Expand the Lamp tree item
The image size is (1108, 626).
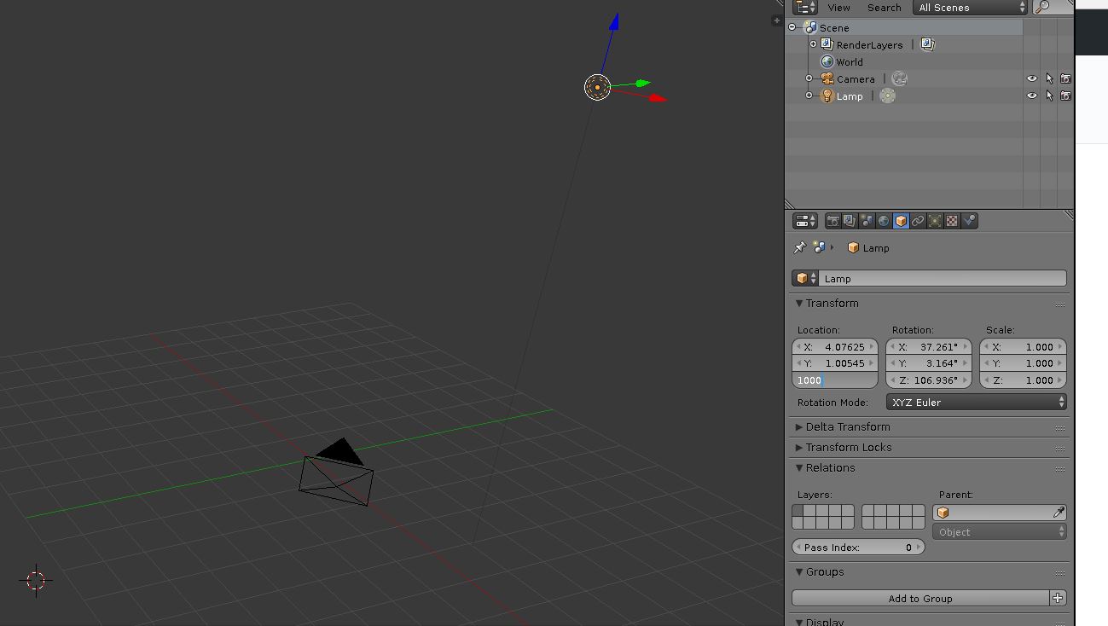(809, 96)
